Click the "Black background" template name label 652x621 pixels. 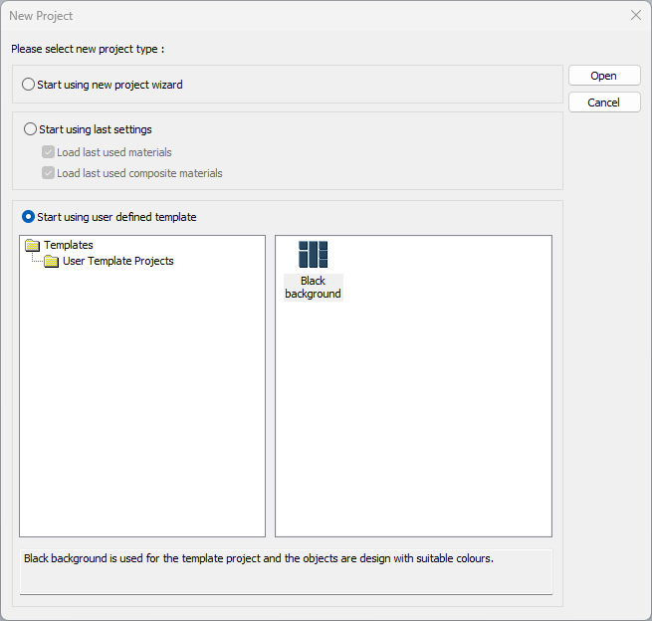313,288
